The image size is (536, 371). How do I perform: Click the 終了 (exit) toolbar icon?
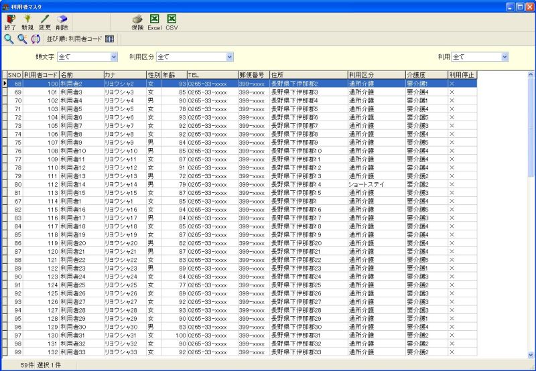click(10, 23)
